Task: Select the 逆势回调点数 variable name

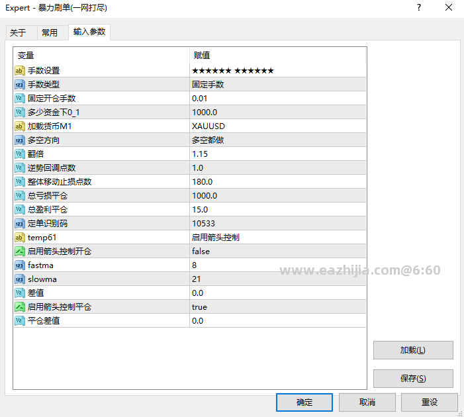Action: (x=52, y=168)
